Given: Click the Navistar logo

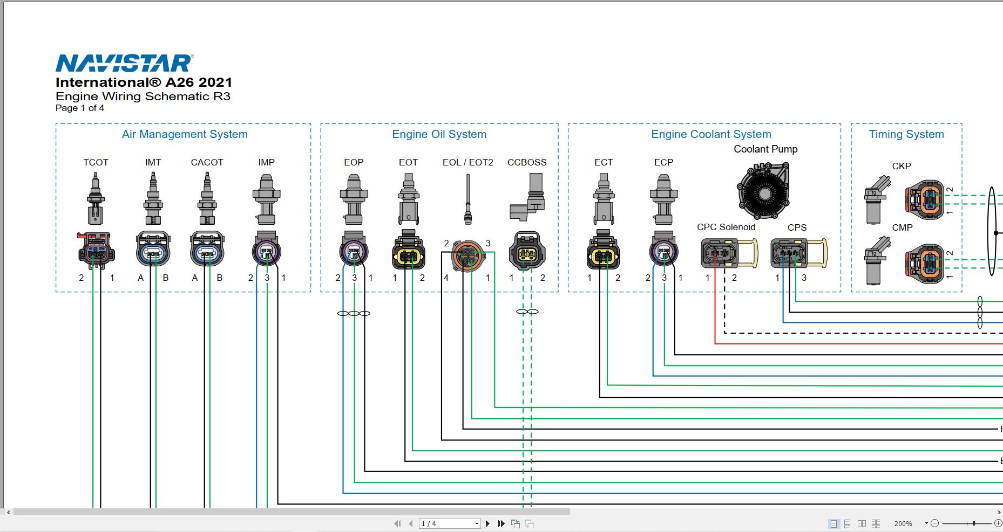Looking at the screenshot, I should coord(125,63).
